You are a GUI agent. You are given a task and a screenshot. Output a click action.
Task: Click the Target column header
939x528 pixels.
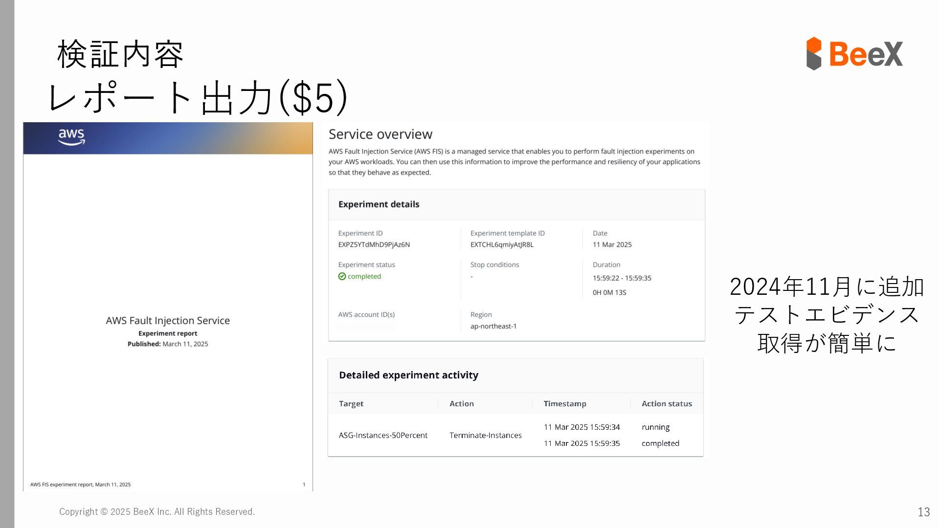351,403
